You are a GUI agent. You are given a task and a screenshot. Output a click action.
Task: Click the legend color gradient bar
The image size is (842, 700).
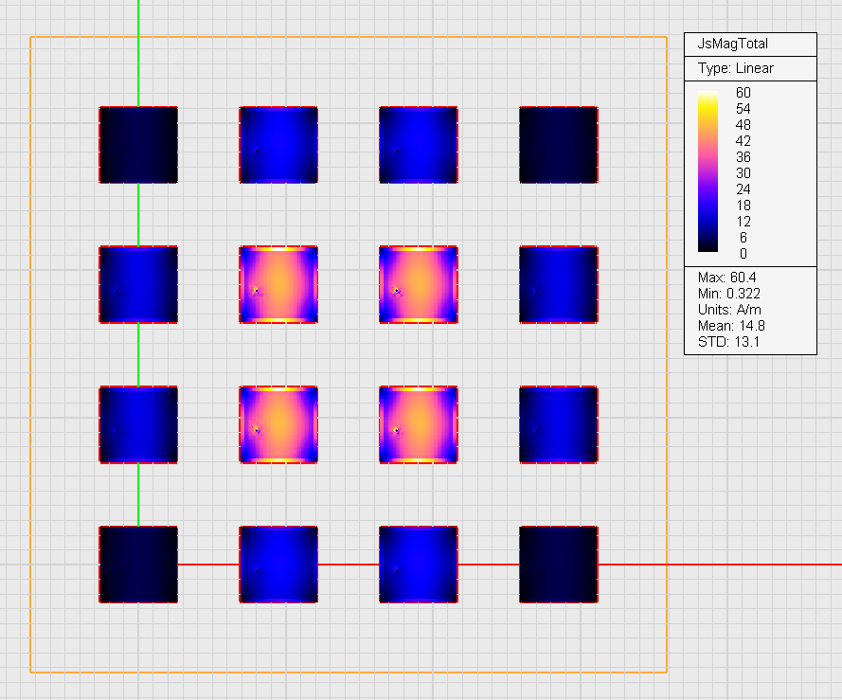[708, 172]
